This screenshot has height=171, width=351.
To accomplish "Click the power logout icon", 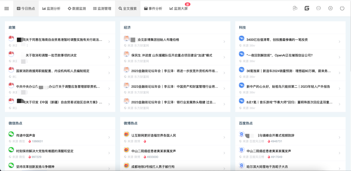I will (x=342, y=8).
